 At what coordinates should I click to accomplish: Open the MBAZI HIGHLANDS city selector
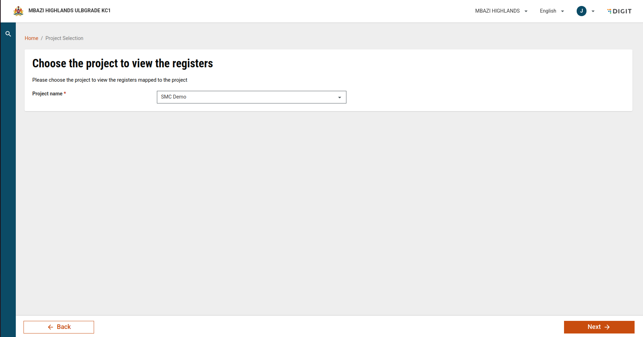click(x=497, y=11)
